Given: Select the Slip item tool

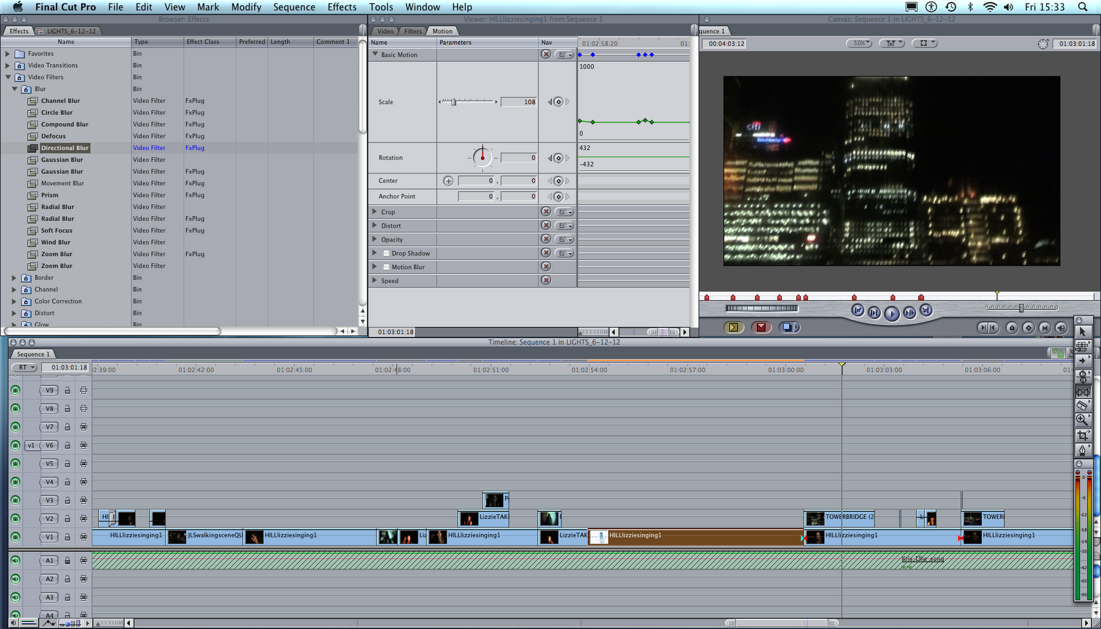Looking at the screenshot, I should 1082,392.
